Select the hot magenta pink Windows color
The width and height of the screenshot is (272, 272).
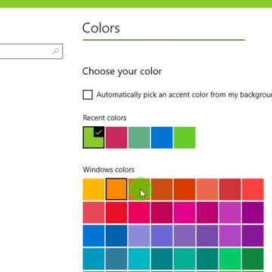coord(184,212)
